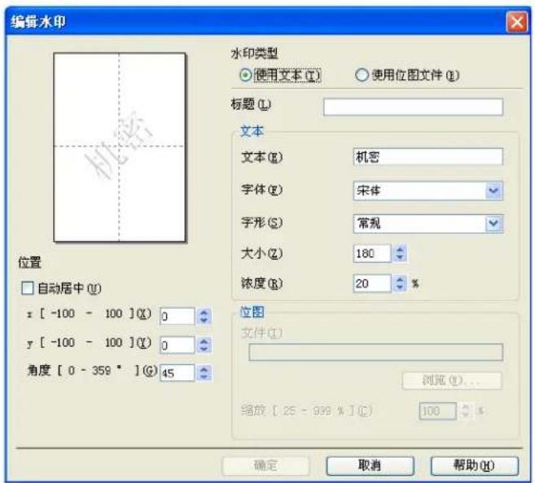535x483 pixels.
Task: Click the 浓度 value field showing 20
Action: coord(372,283)
